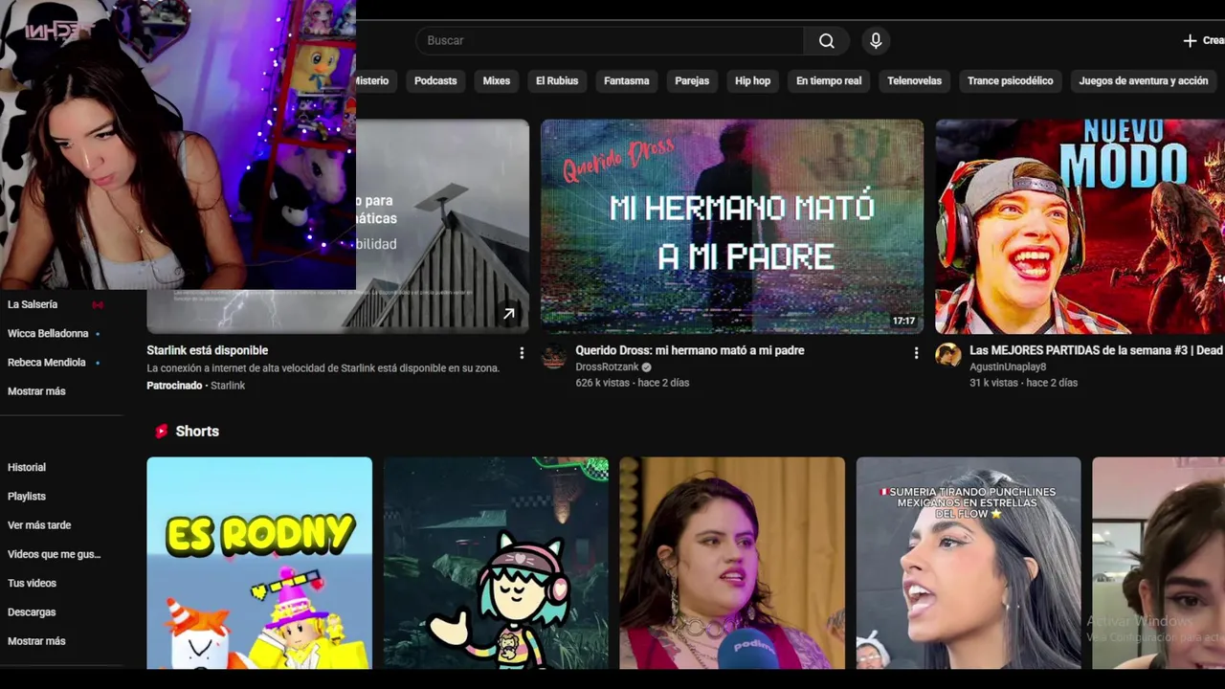The width and height of the screenshot is (1225, 689).
Task: Click the search magnifier button
Action: tap(827, 40)
